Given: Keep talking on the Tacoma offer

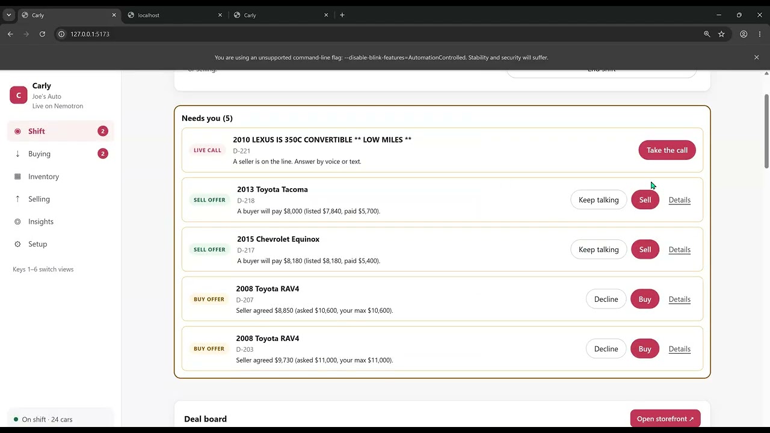Looking at the screenshot, I should coord(599,200).
